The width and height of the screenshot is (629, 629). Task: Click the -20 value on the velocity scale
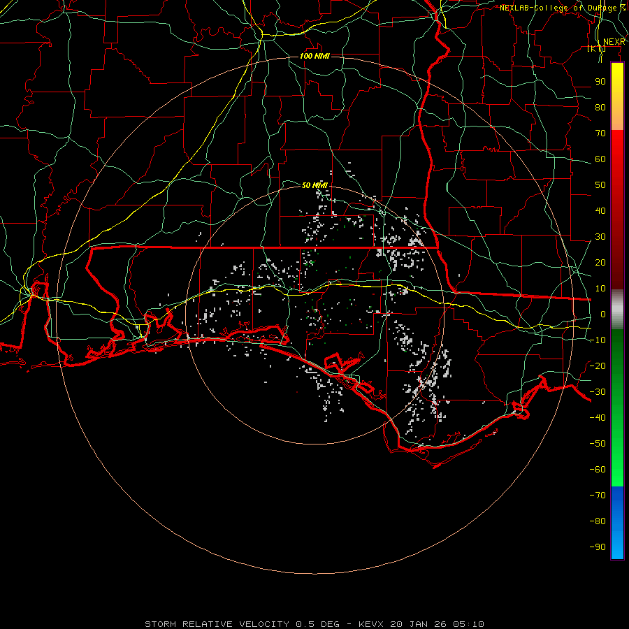[598, 366]
